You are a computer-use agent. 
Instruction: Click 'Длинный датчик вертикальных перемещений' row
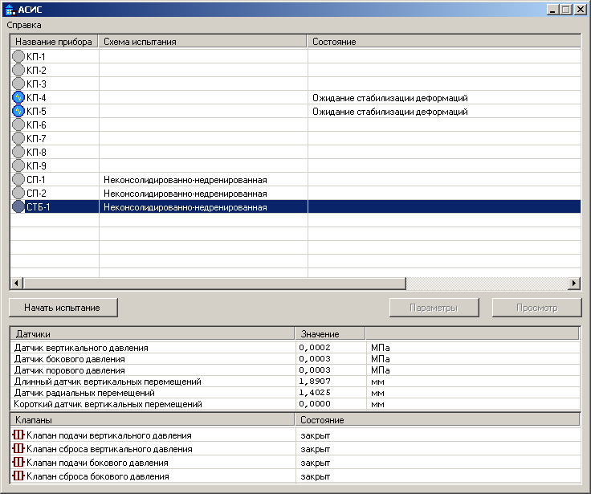point(295,382)
